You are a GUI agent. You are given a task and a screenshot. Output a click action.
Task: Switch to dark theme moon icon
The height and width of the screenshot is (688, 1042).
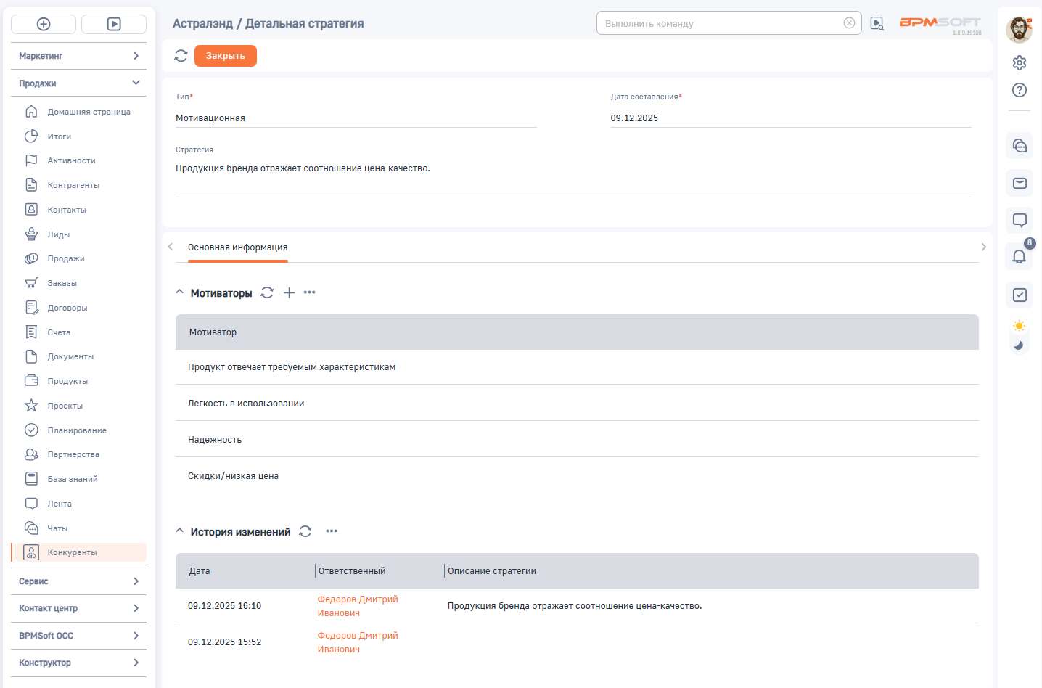(x=1019, y=345)
